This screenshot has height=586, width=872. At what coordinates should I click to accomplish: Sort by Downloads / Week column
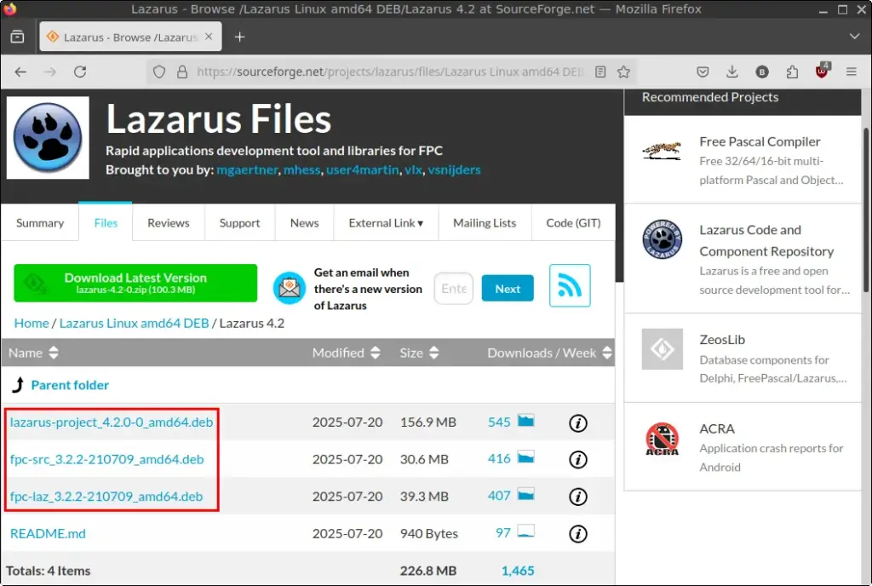click(x=549, y=353)
